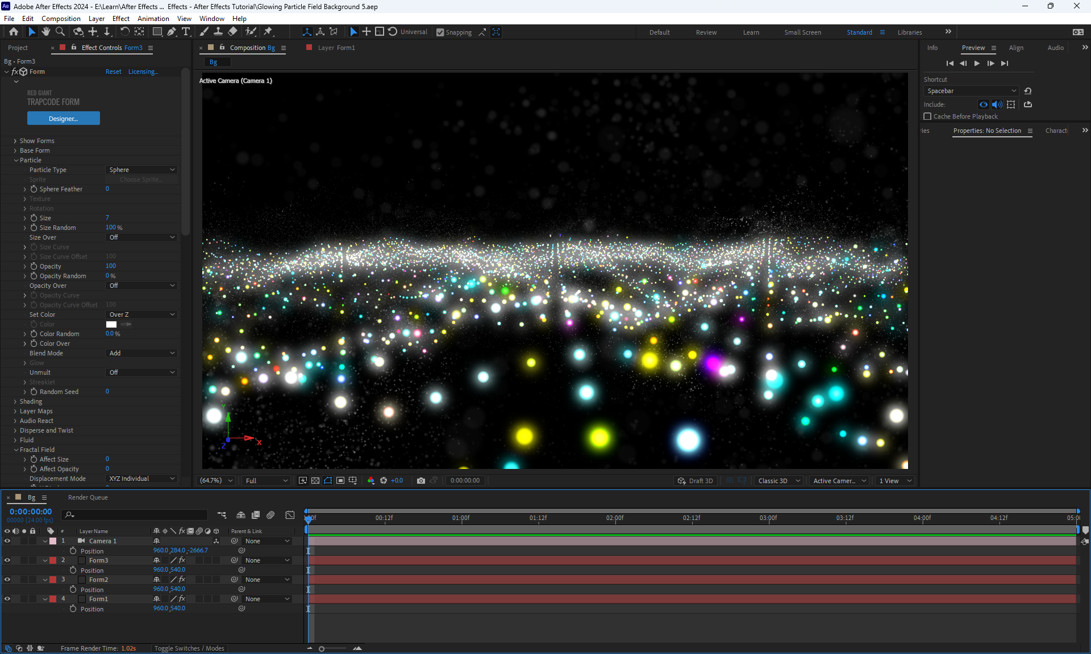Screen dimensions: 1091x654
Task: Hide the Form3 layer using eye icon
Action: click(7, 560)
